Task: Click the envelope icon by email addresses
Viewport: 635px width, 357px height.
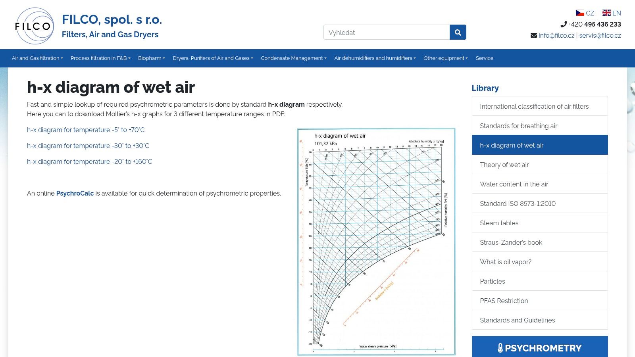Action: [x=534, y=35]
